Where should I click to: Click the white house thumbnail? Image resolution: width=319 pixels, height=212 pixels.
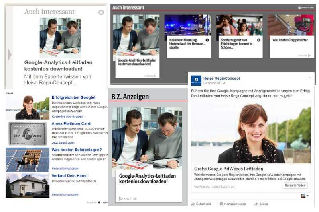tap(28, 186)
